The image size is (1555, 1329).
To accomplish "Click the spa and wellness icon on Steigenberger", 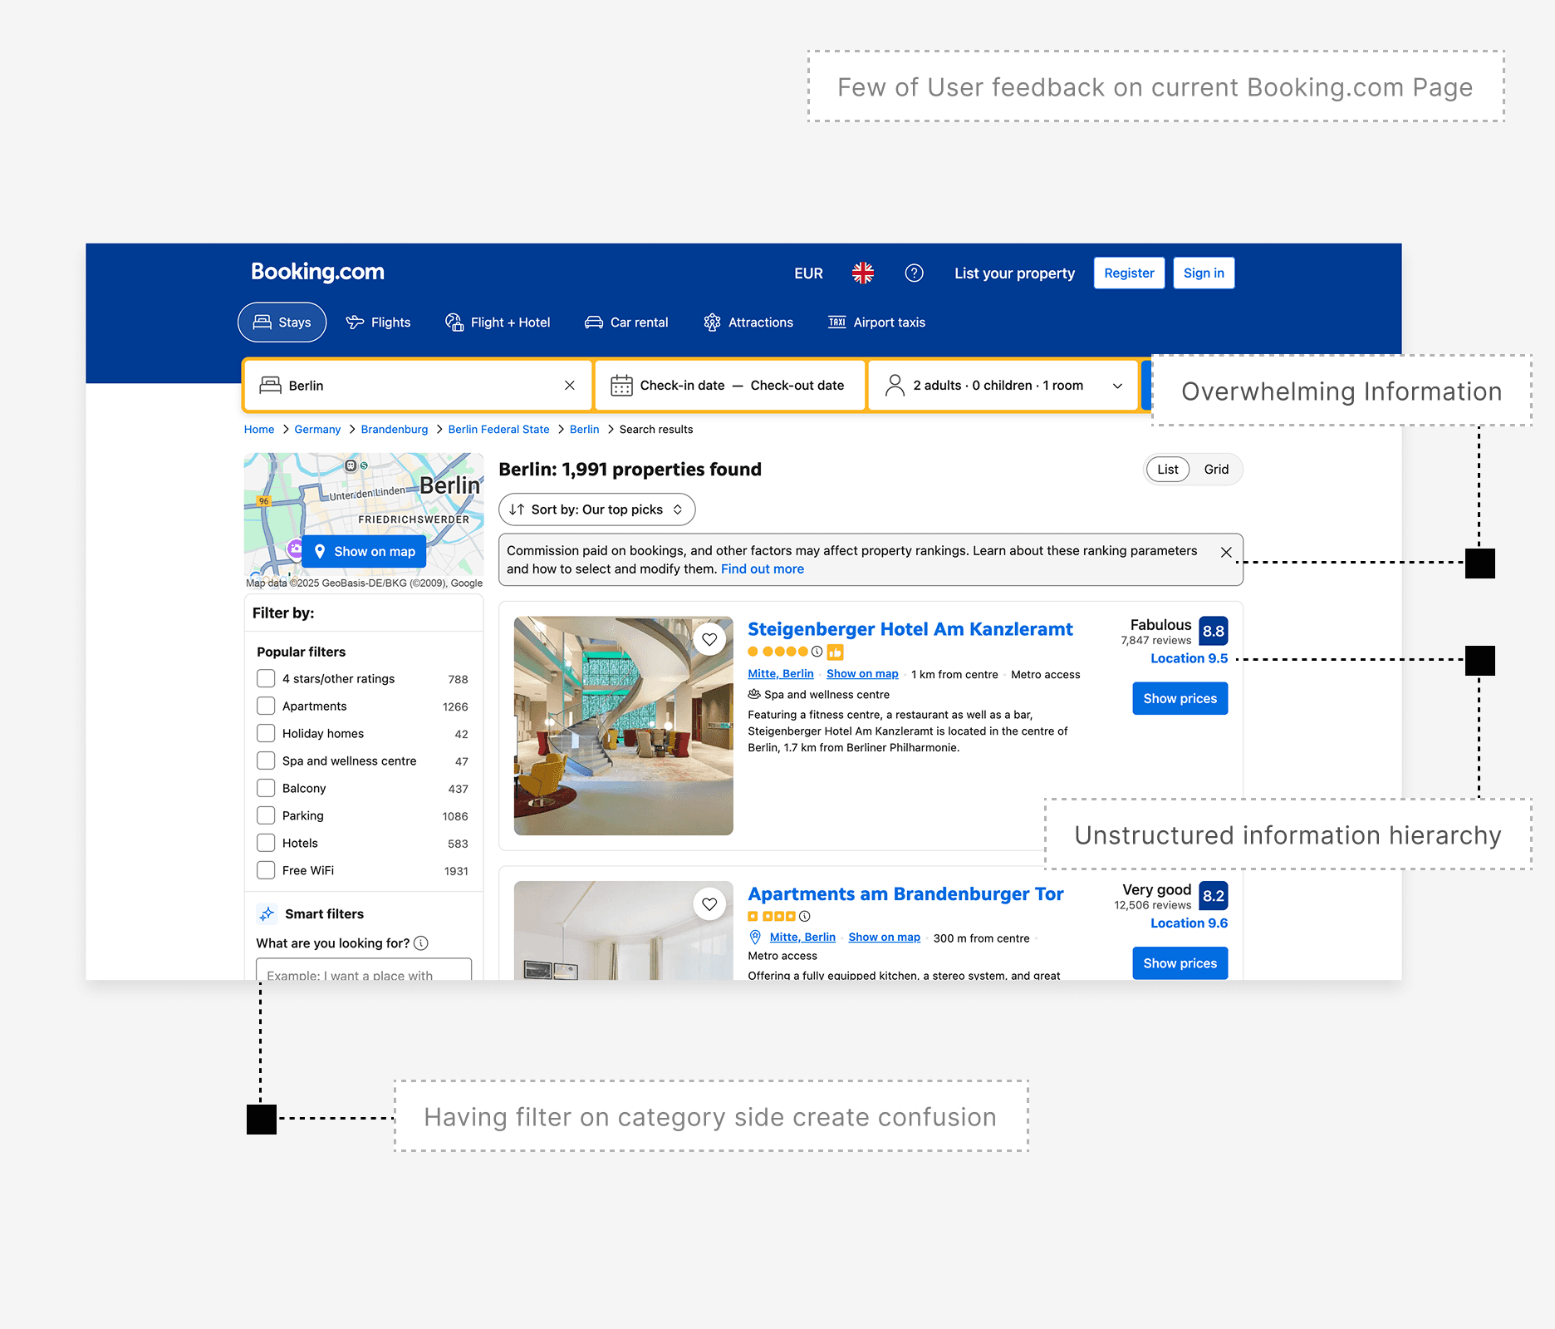I will click(754, 694).
